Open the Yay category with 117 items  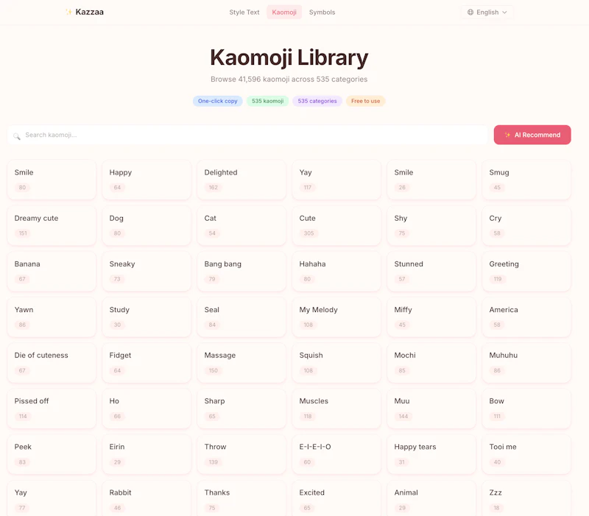pos(336,180)
